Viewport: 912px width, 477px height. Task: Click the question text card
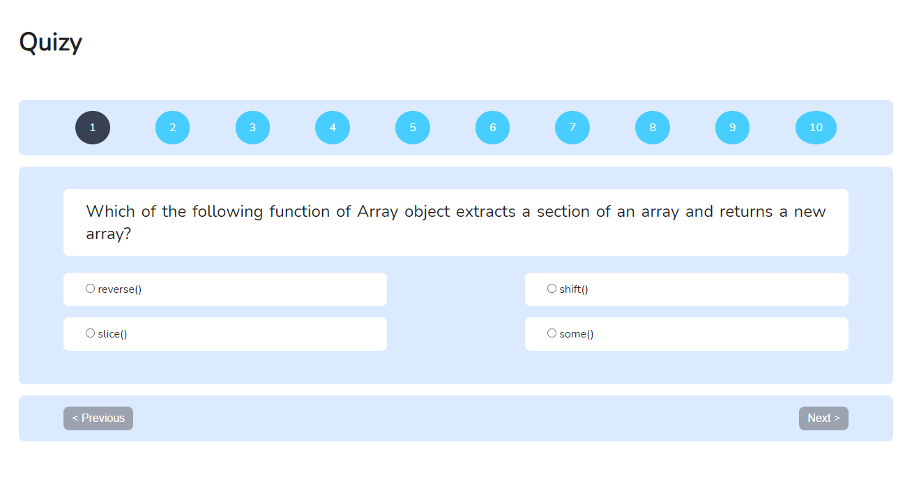pyautogui.click(x=456, y=222)
